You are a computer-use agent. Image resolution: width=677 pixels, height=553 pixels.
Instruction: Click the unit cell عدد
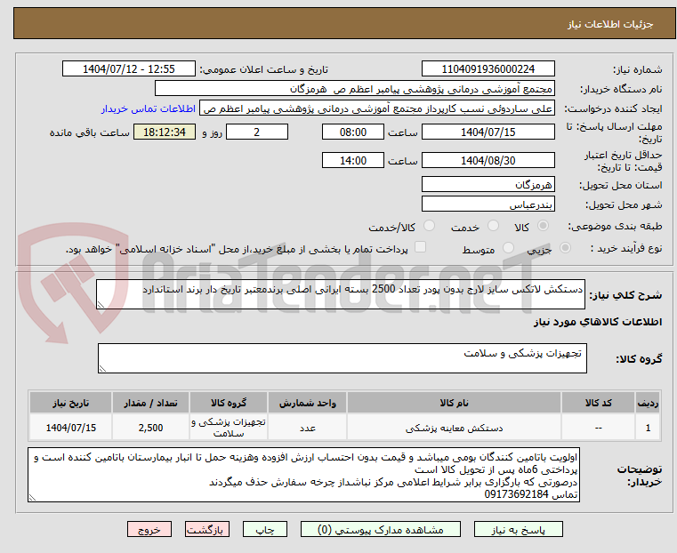point(307,428)
